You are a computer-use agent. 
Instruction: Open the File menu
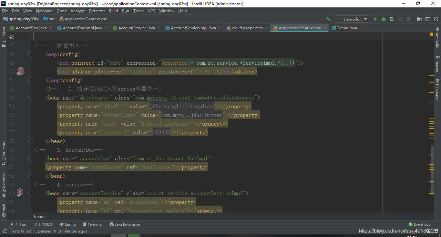(5, 11)
